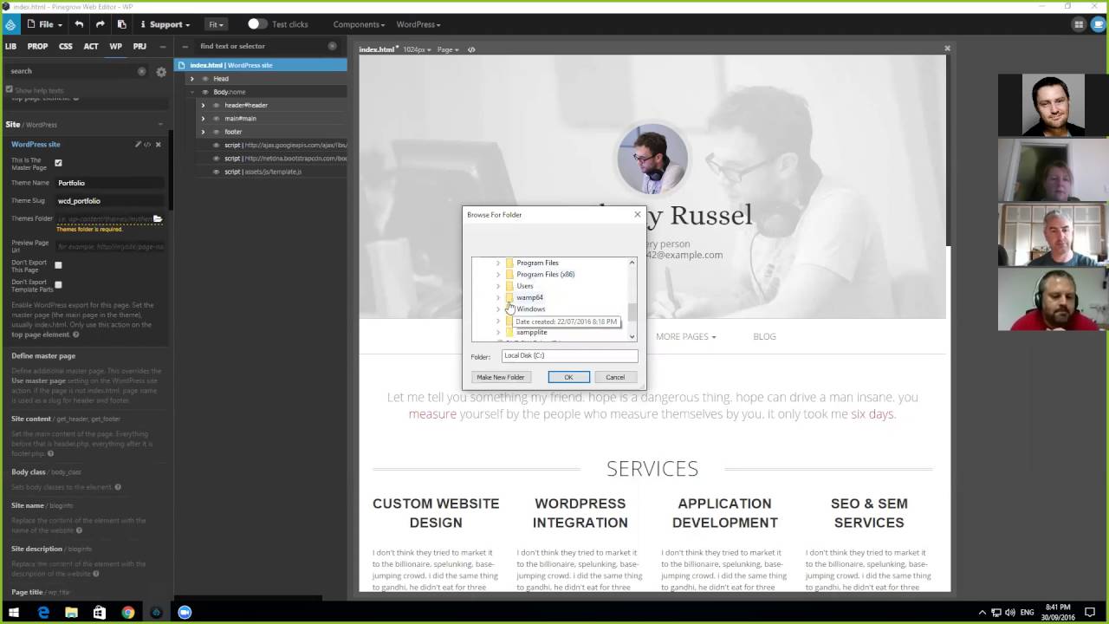Open the Fit zoom dropdown

[x=216, y=24]
